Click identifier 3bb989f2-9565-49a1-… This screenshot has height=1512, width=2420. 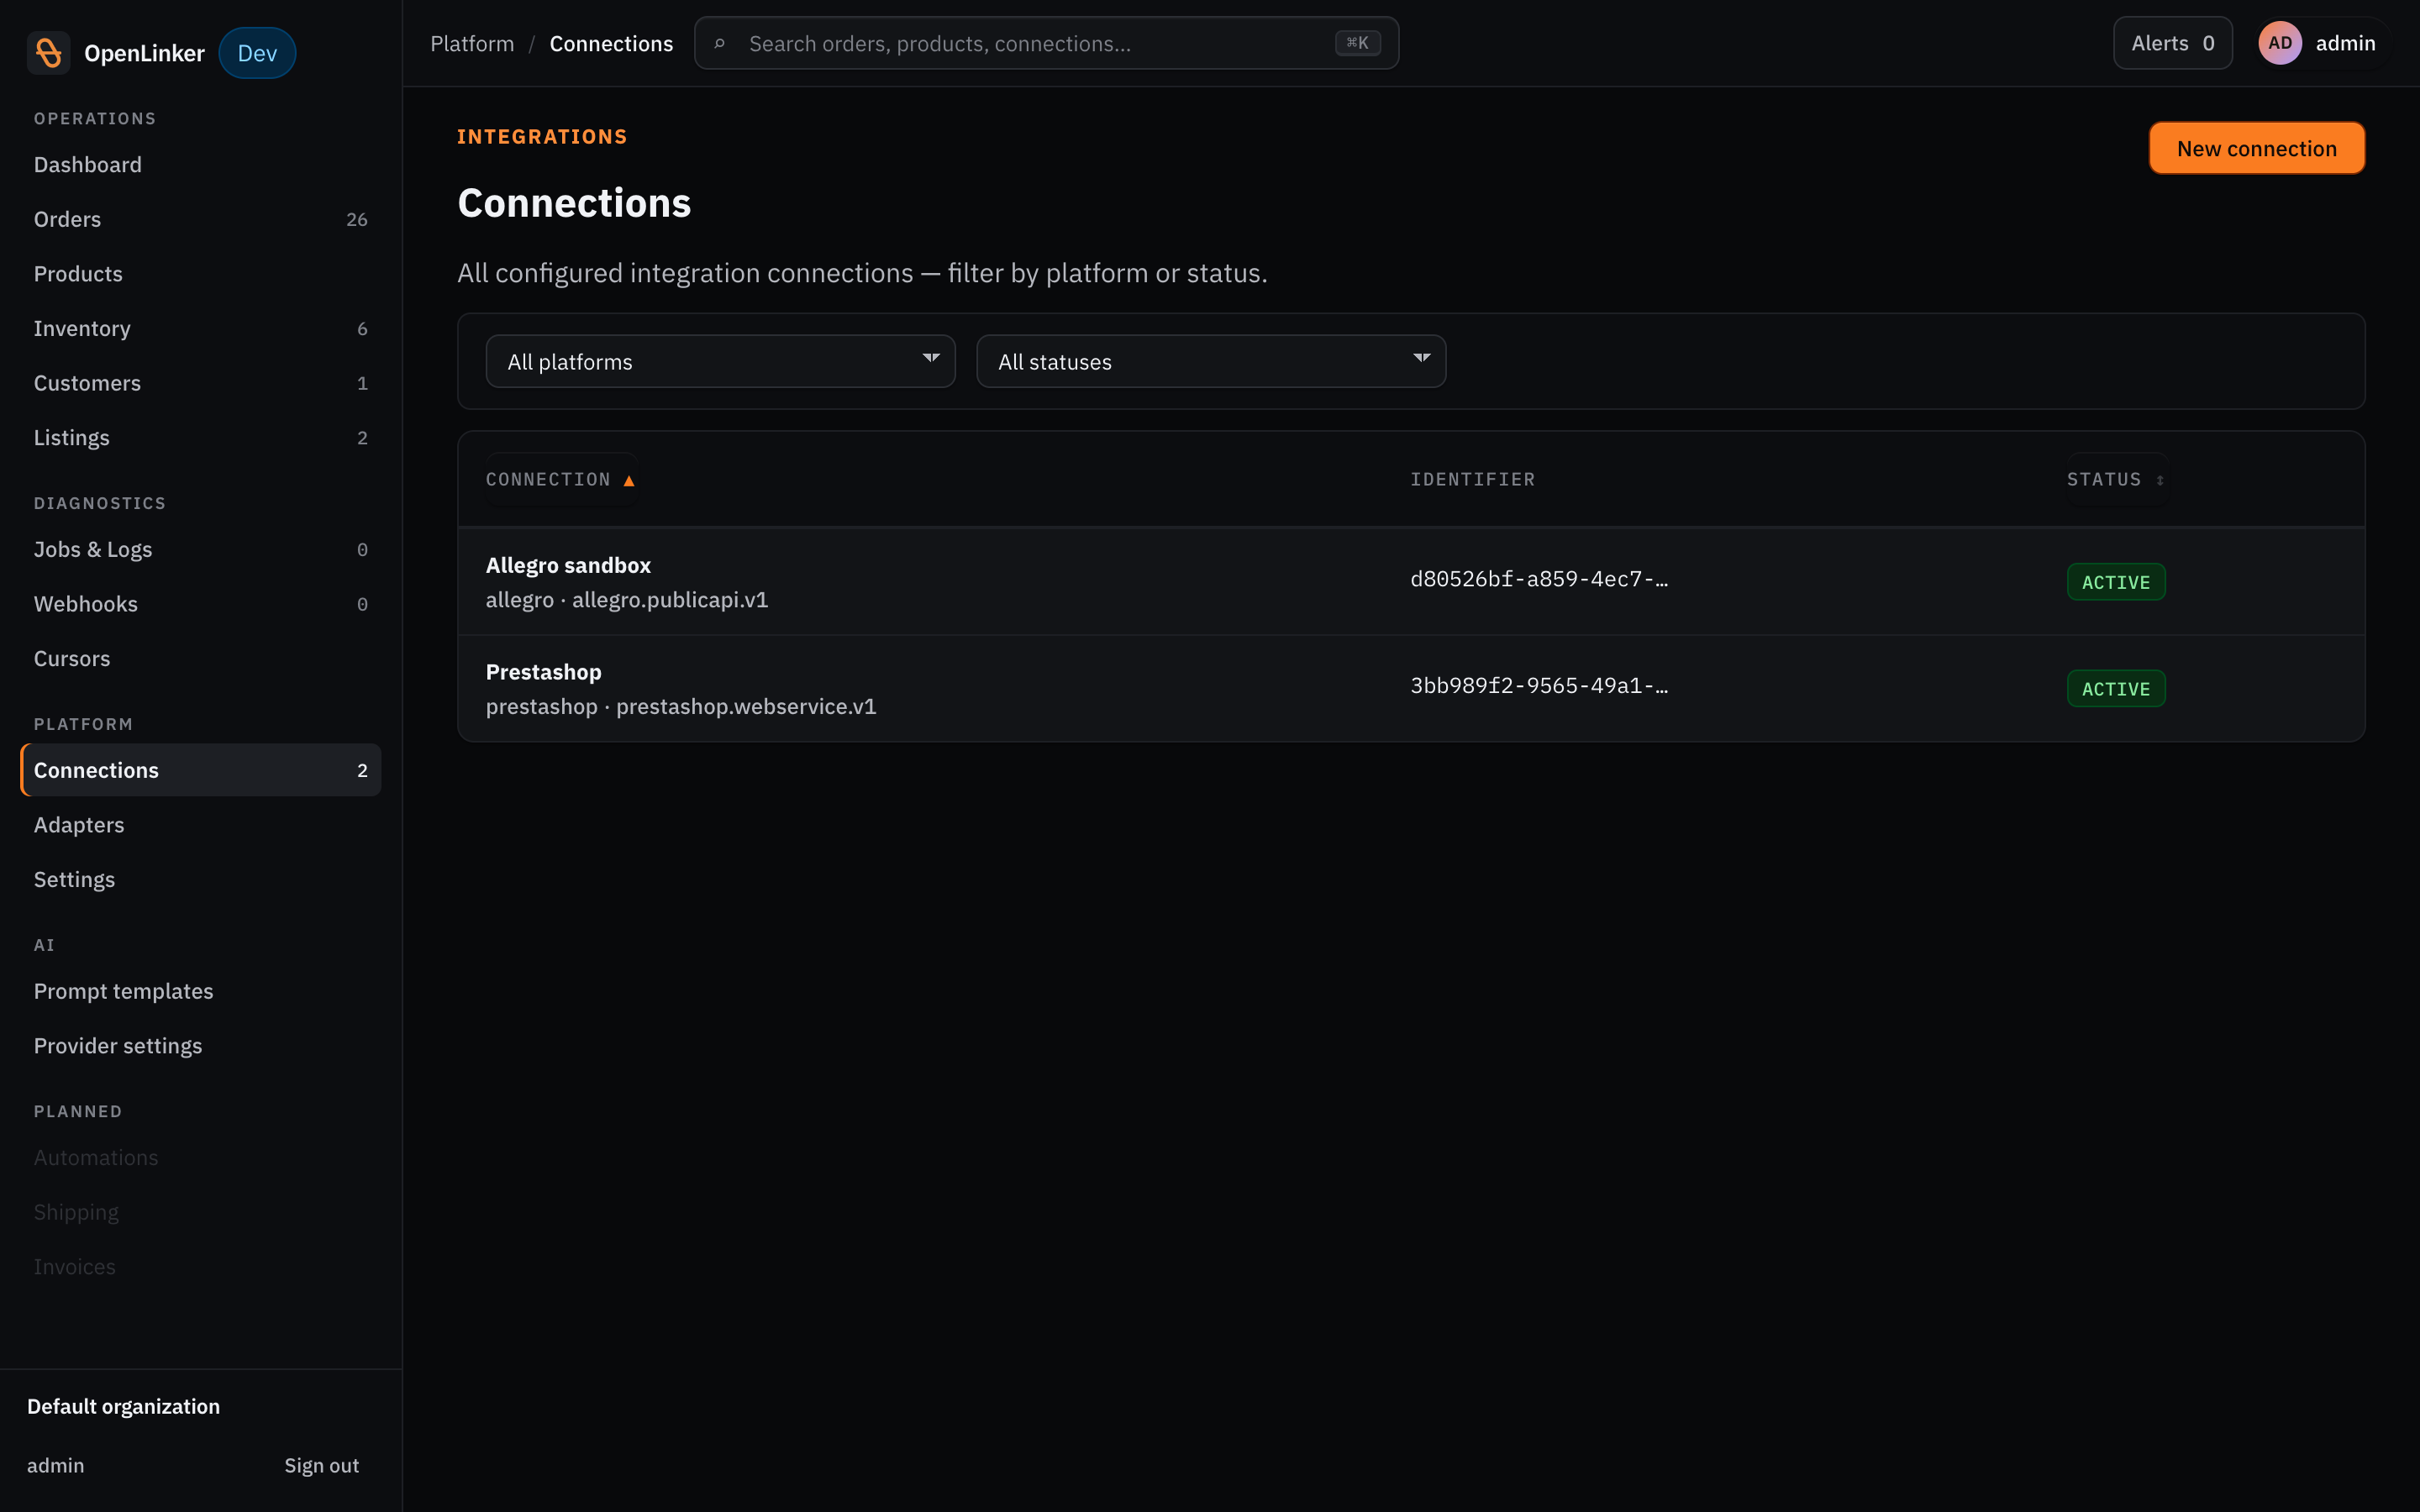pyautogui.click(x=1538, y=686)
